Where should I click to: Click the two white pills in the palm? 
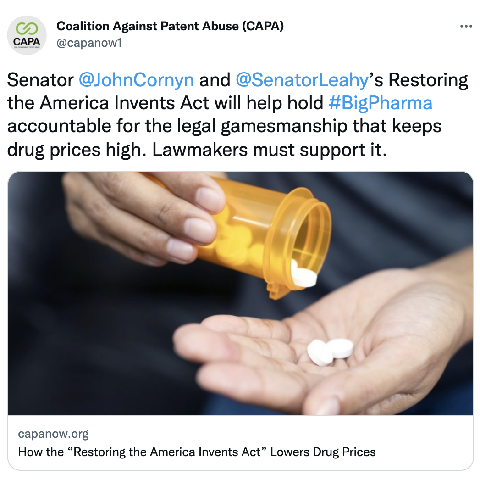pos(330,352)
